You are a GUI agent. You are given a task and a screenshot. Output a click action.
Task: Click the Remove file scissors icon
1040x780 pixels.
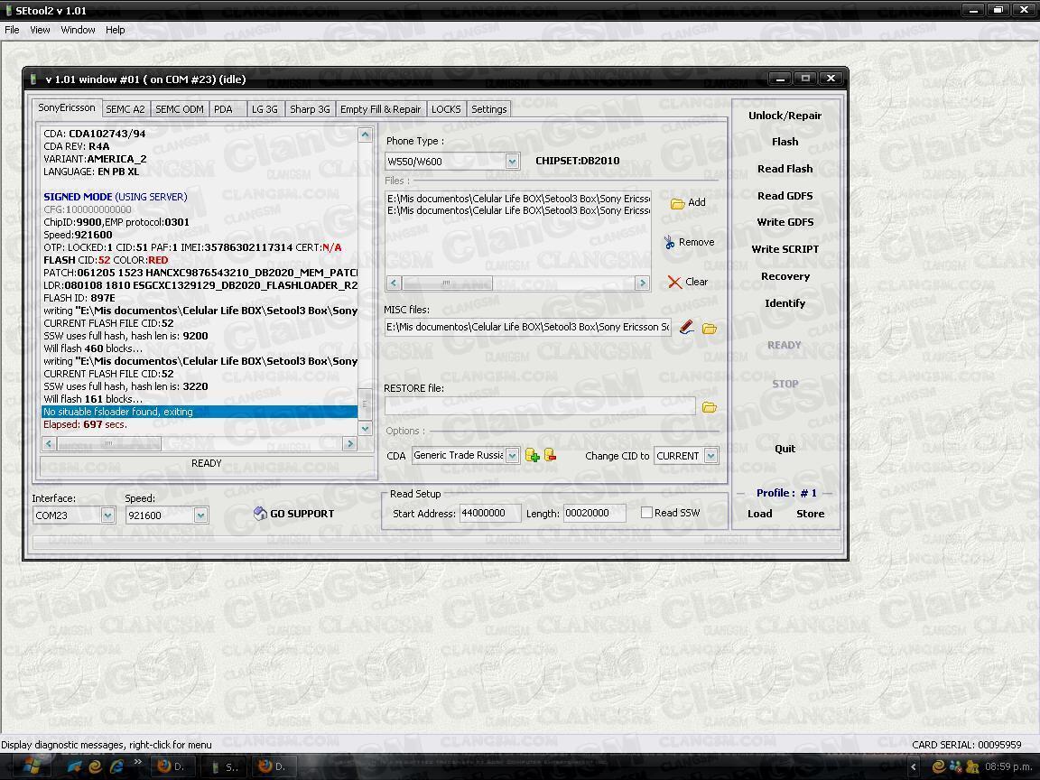pos(669,242)
